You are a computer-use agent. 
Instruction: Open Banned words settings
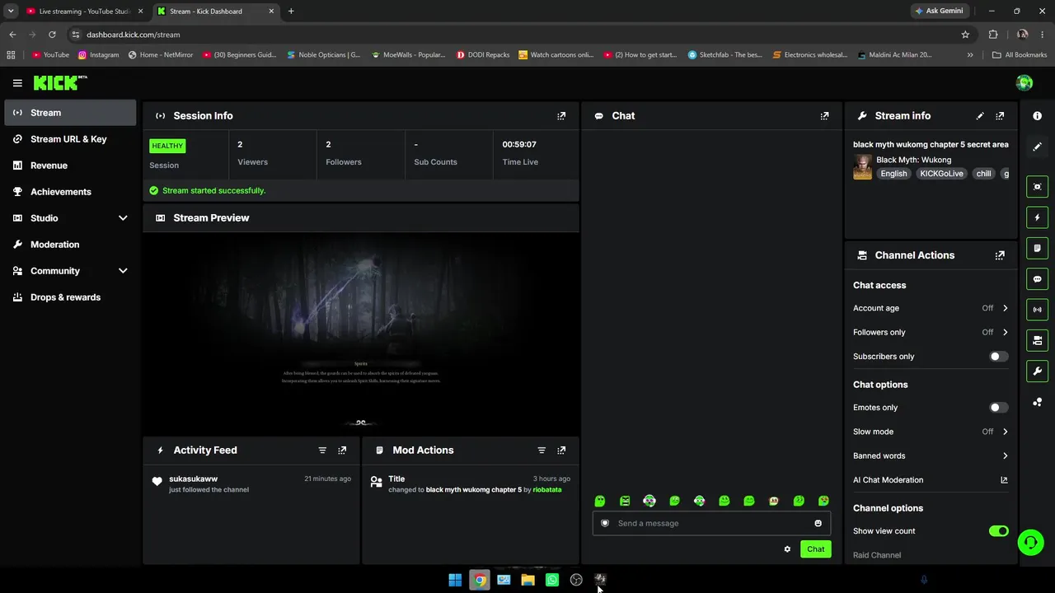point(931,455)
